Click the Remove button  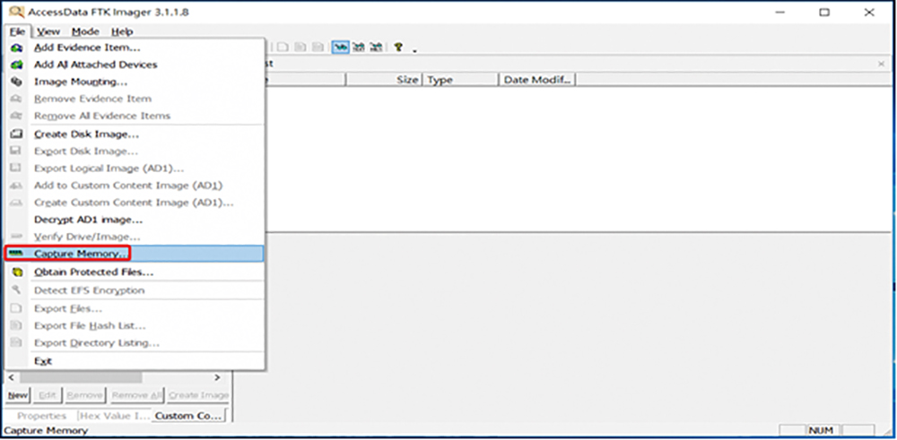coord(84,395)
